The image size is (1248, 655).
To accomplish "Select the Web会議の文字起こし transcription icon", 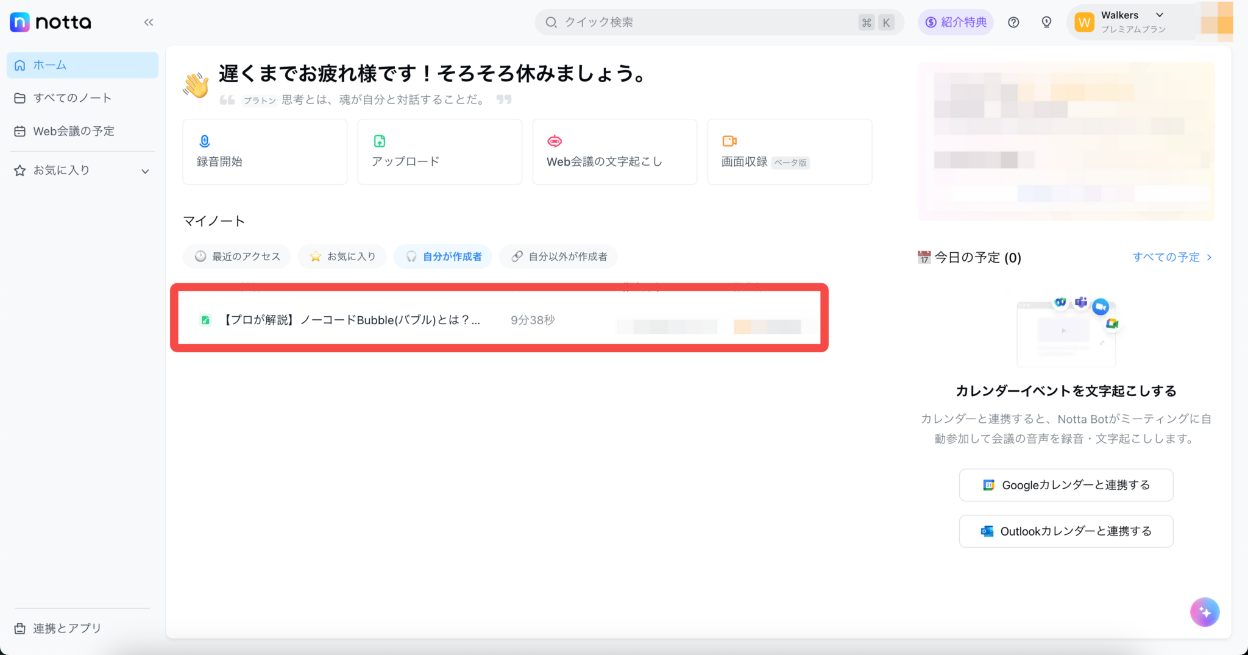I will tap(555, 140).
